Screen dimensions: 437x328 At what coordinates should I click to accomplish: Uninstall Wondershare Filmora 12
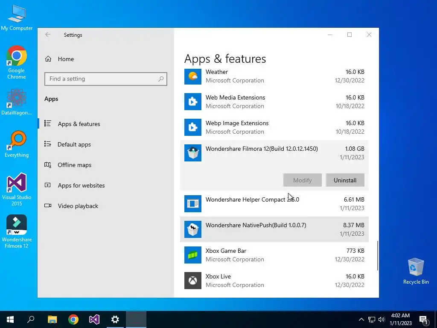(x=345, y=180)
